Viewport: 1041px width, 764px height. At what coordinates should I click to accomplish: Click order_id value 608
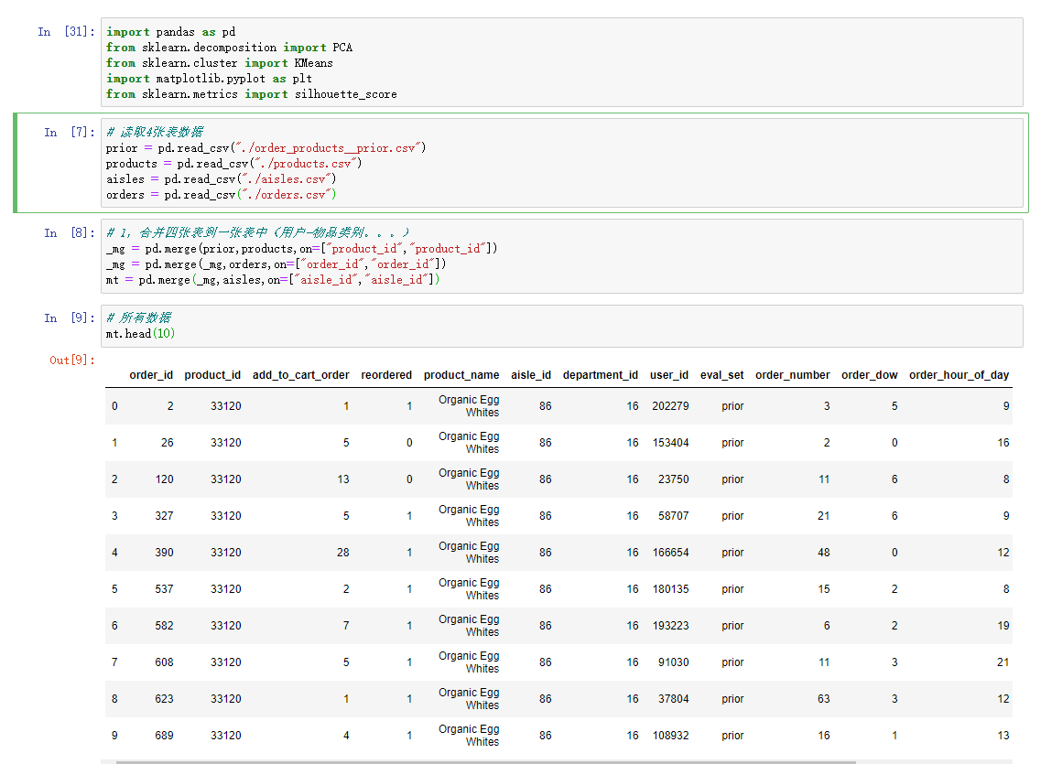[x=164, y=662]
